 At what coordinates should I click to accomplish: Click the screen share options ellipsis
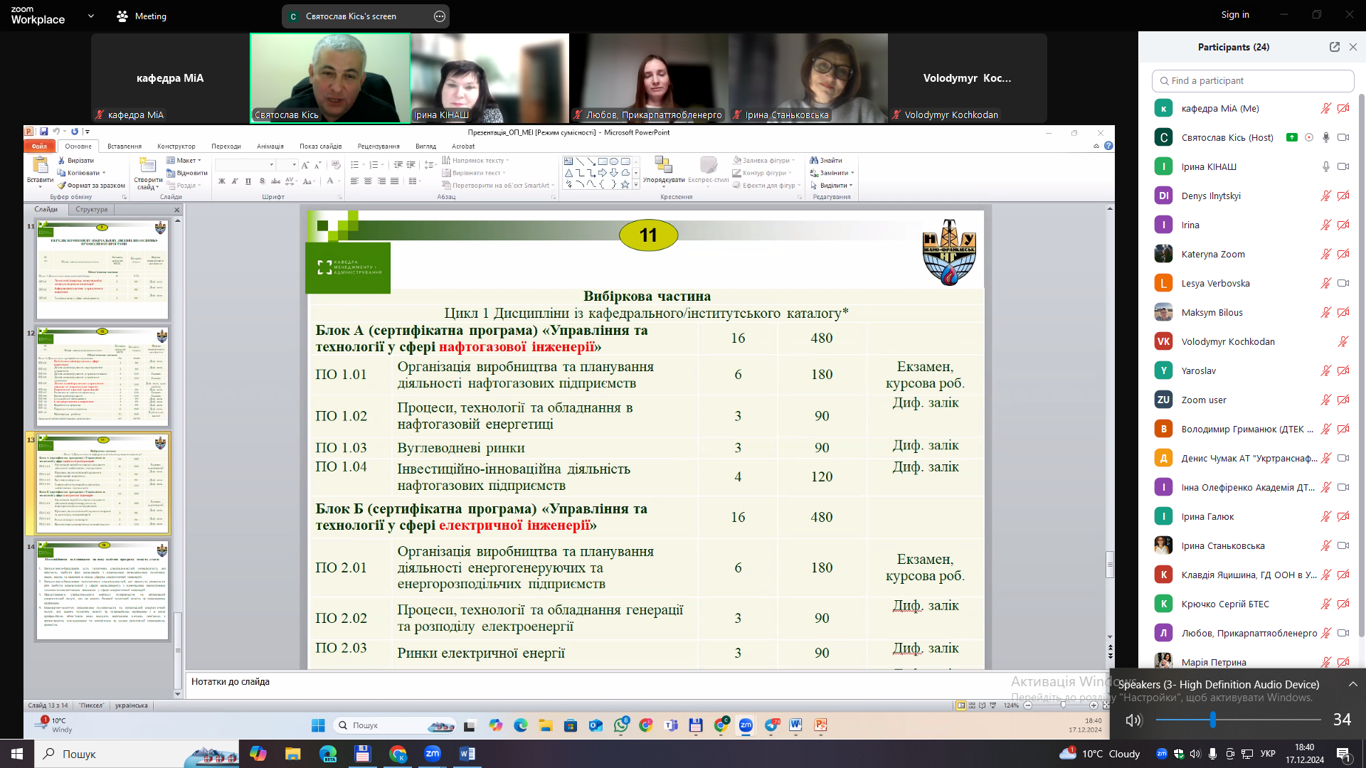click(x=440, y=16)
